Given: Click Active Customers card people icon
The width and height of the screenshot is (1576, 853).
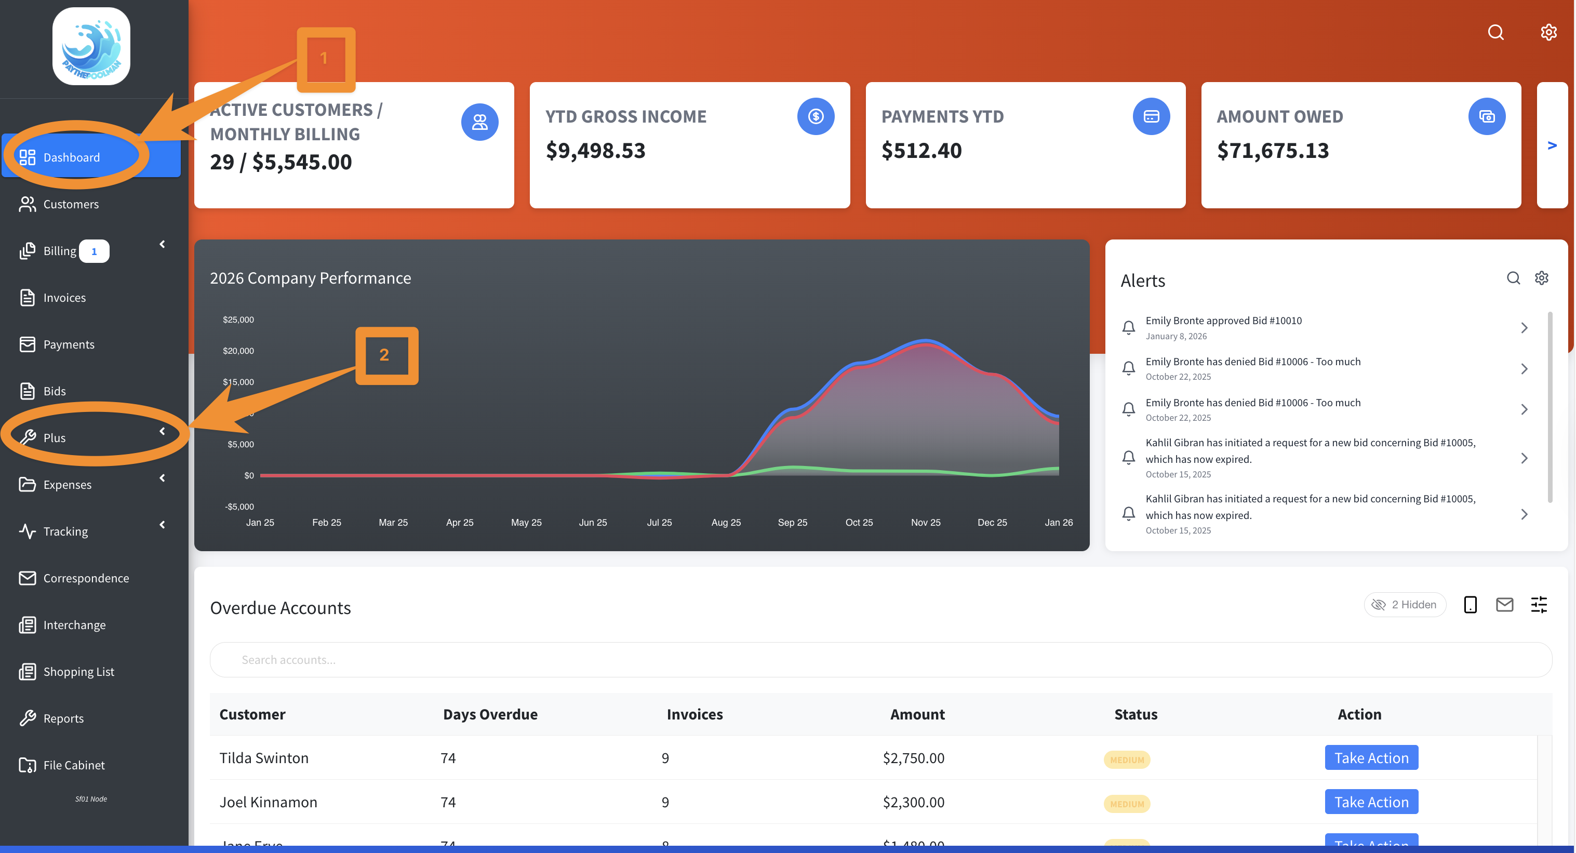Looking at the screenshot, I should [x=479, y=122].
